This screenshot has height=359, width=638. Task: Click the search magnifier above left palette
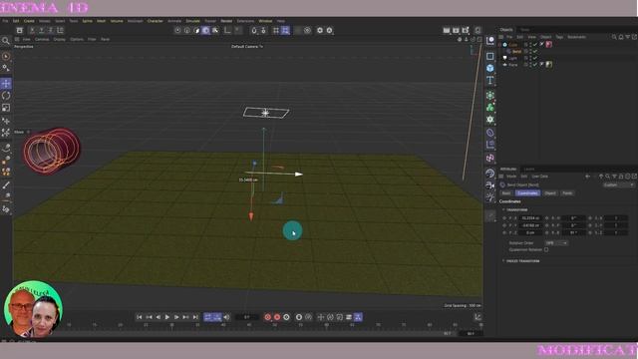pos(6,41)
